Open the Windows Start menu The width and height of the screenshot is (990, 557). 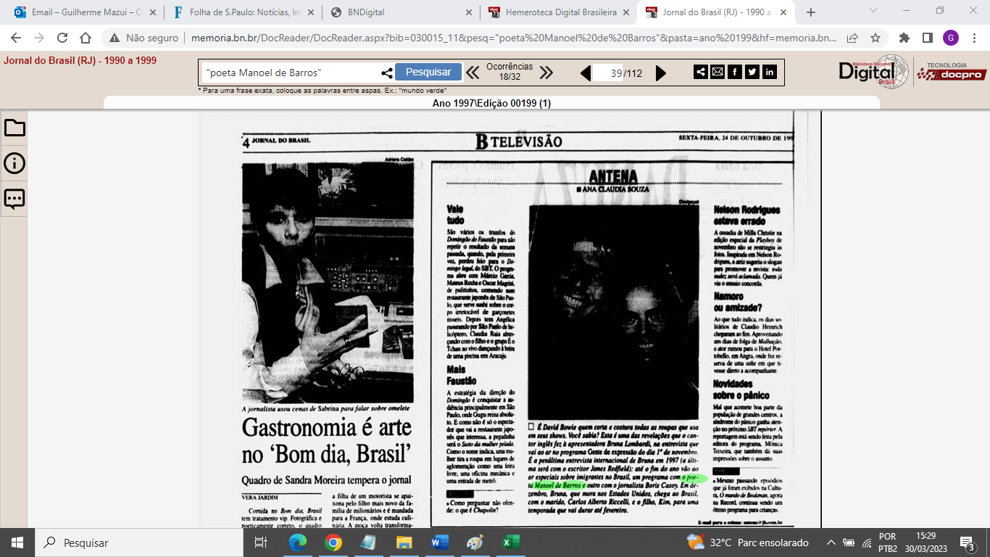click(x=17, y=542)
